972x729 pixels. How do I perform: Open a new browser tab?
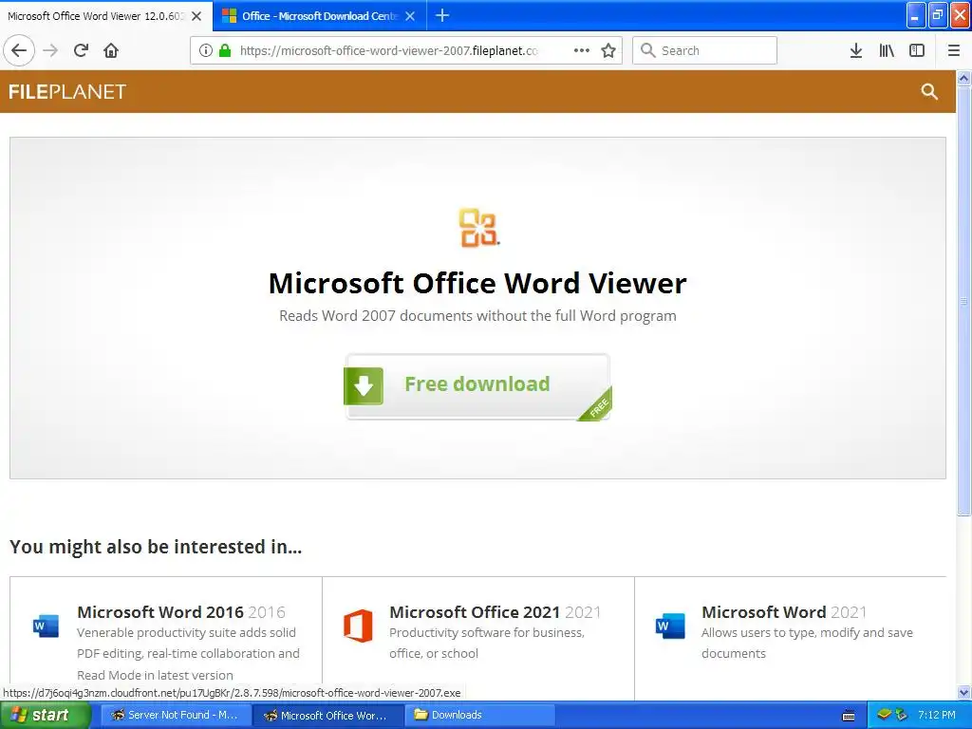click(x=442, y=15)
